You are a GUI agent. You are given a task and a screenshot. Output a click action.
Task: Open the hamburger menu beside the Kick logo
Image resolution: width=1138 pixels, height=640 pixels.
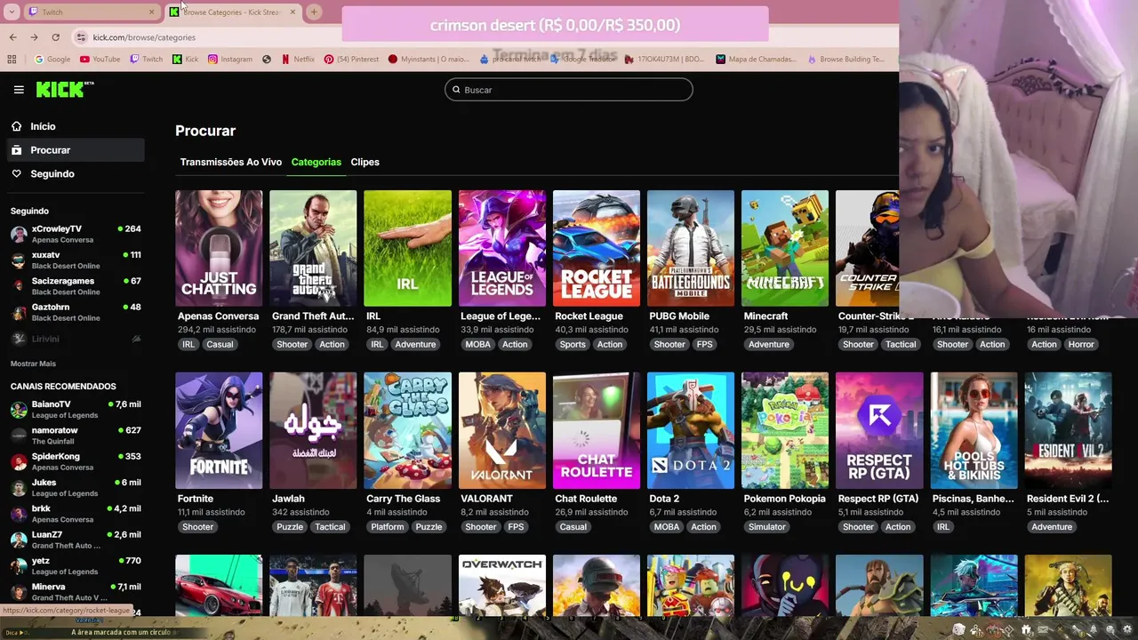click(19, 90)
